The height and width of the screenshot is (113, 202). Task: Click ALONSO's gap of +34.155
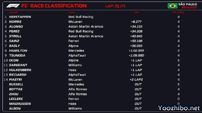coord(136,26)
